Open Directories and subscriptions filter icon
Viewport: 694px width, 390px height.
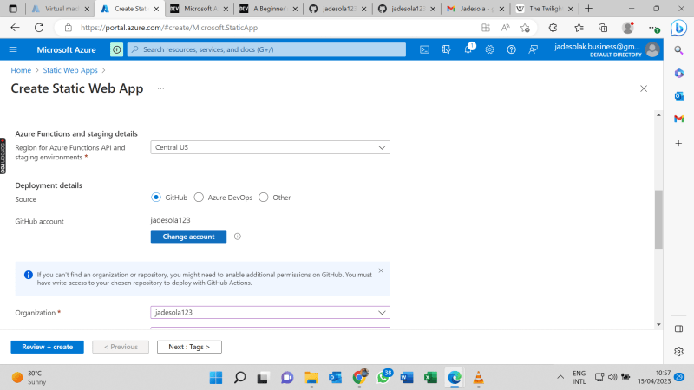click(446, 49)
